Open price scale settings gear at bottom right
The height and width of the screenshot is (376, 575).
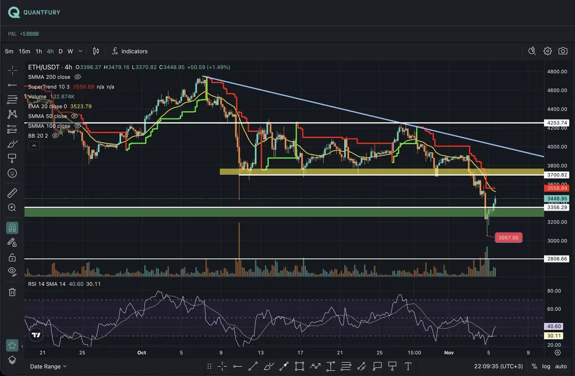[558, 352]
